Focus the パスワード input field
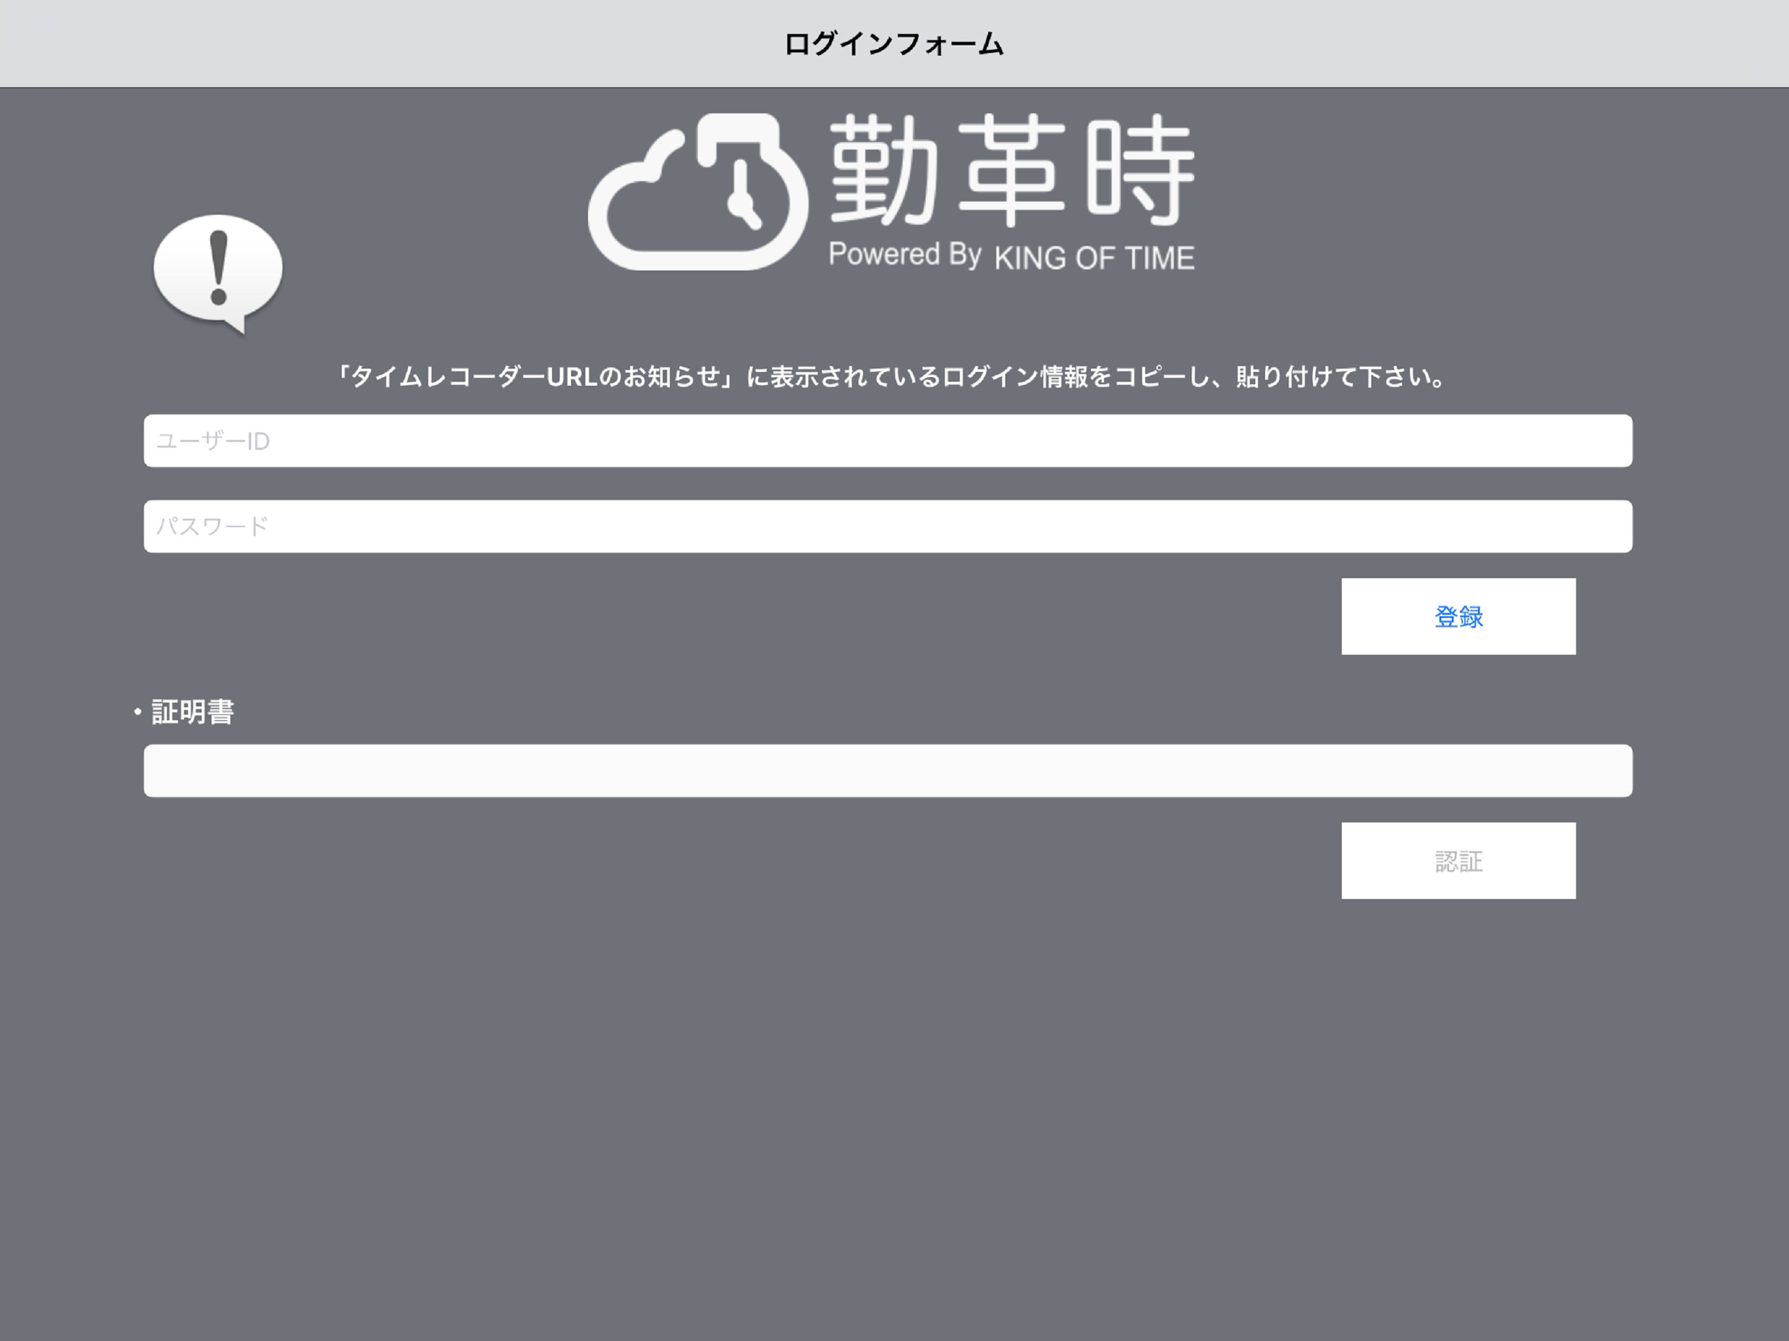 pos(888,526)
